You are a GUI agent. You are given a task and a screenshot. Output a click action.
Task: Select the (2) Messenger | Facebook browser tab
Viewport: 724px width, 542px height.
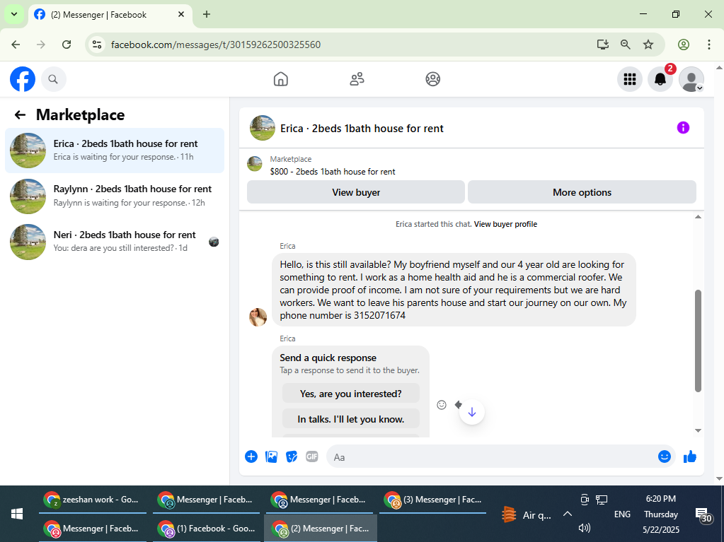pyautogui.click(x=111, y=14)
